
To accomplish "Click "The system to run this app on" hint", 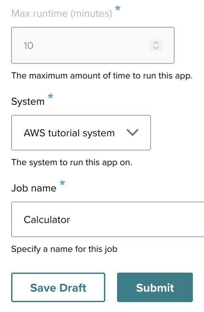I will 71,162.
